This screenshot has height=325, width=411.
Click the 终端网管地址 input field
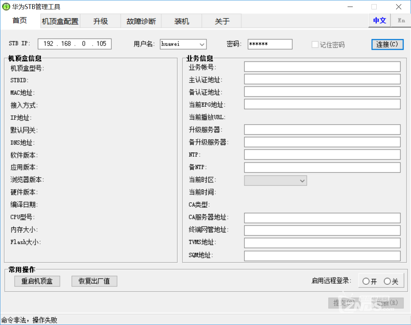pos(322,231)
